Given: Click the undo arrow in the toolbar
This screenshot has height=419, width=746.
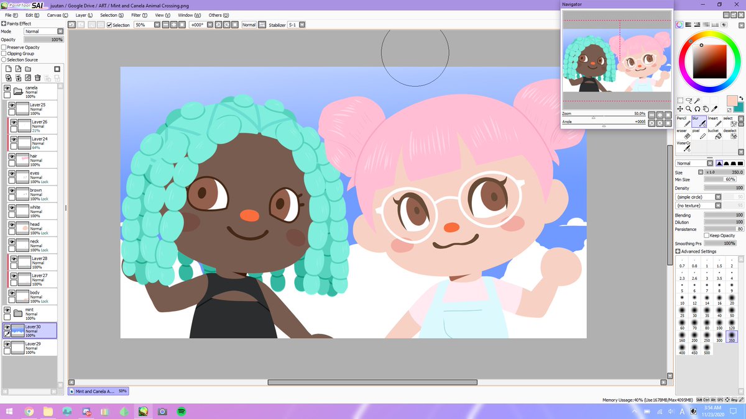Looking at the screenshot, I should pyautogui.click(x=72, y=25).
